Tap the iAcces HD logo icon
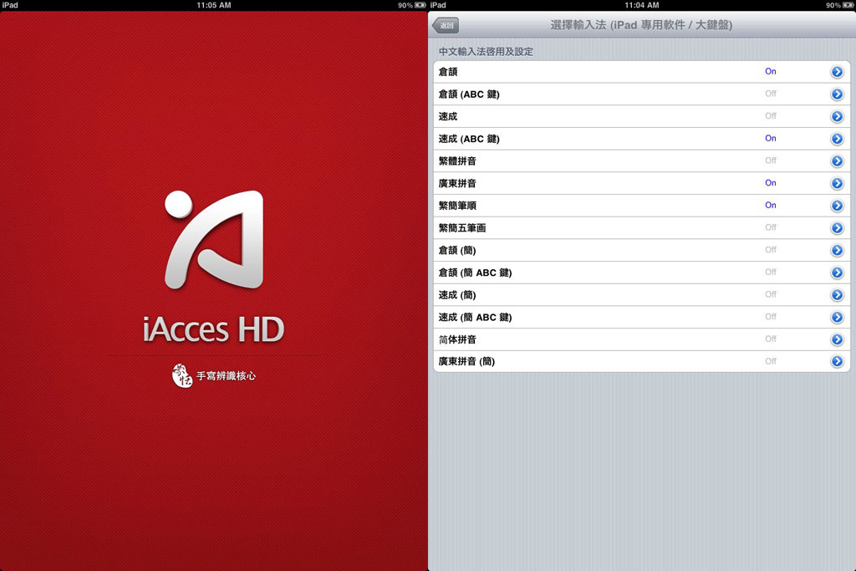The width and height of the screenshot is (856, 571). 214,240
